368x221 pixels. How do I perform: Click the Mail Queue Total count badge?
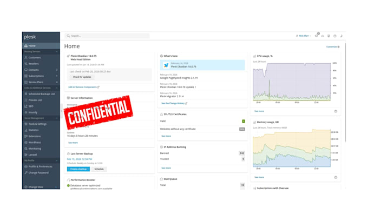[242, 185]
